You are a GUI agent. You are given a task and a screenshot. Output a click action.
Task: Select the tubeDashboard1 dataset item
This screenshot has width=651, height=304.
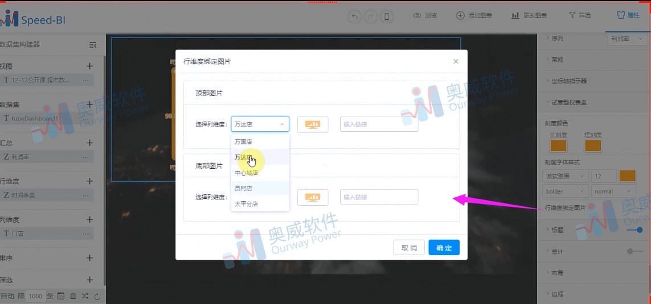pyautogui.click(x=47, y=119)
